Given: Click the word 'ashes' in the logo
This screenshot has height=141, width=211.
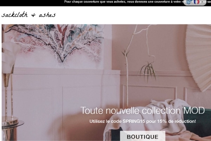Looking at the screenshot, I should [47, 15].
